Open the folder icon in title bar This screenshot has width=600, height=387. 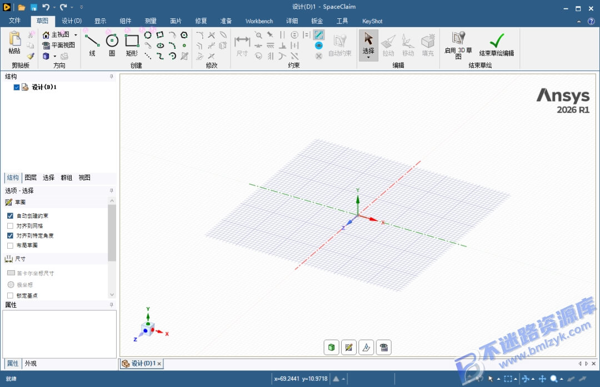point(22,7)
